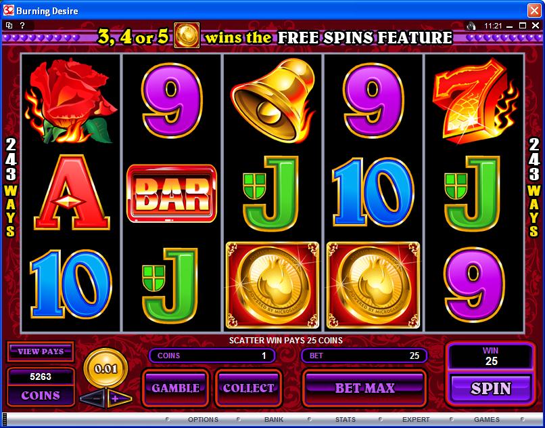This screenshot has height=428, width=545.
Task: Open the Options menu
Action: click(x=203, y=419)
